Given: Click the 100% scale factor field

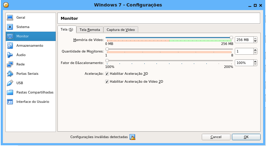Looking at the screenshot, I should [244, 63].
